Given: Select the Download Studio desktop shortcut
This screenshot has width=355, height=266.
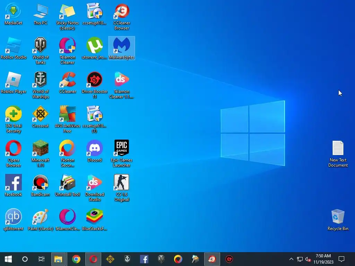Looking at the screenshot, I should click(x=94, y=188).
